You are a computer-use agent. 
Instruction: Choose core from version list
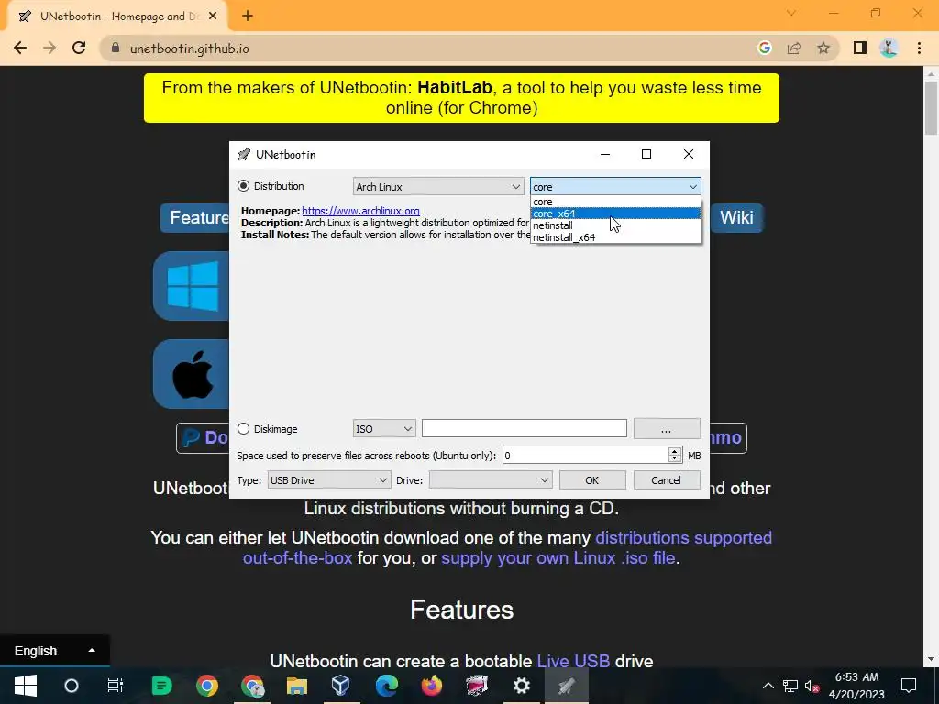coord(615,202)
